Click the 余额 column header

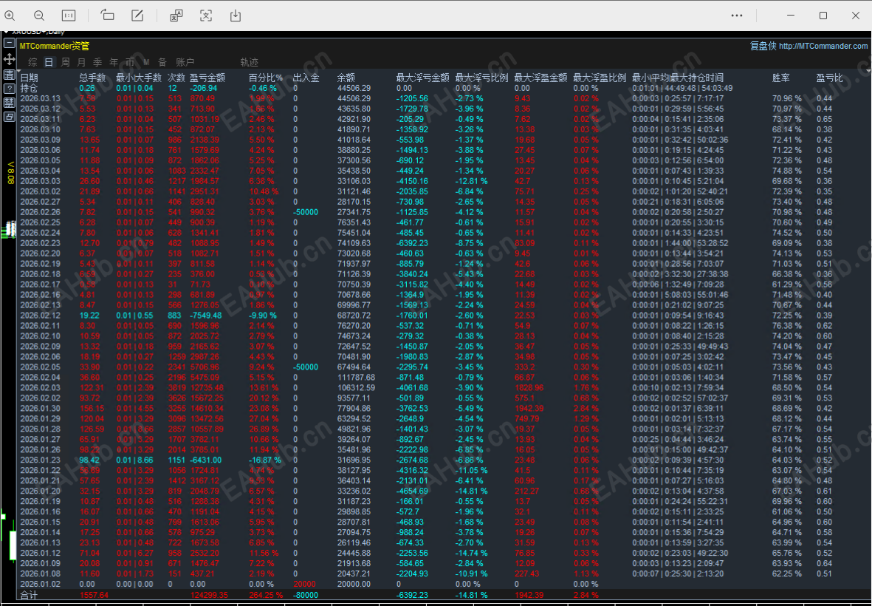tap(346, 78)
